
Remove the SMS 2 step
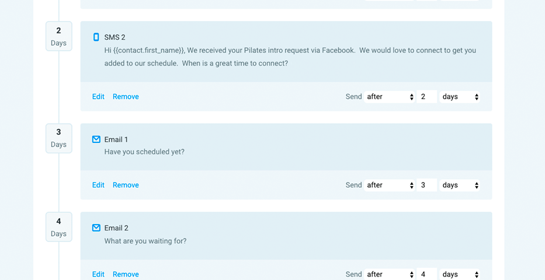click(x=126, y=97)
